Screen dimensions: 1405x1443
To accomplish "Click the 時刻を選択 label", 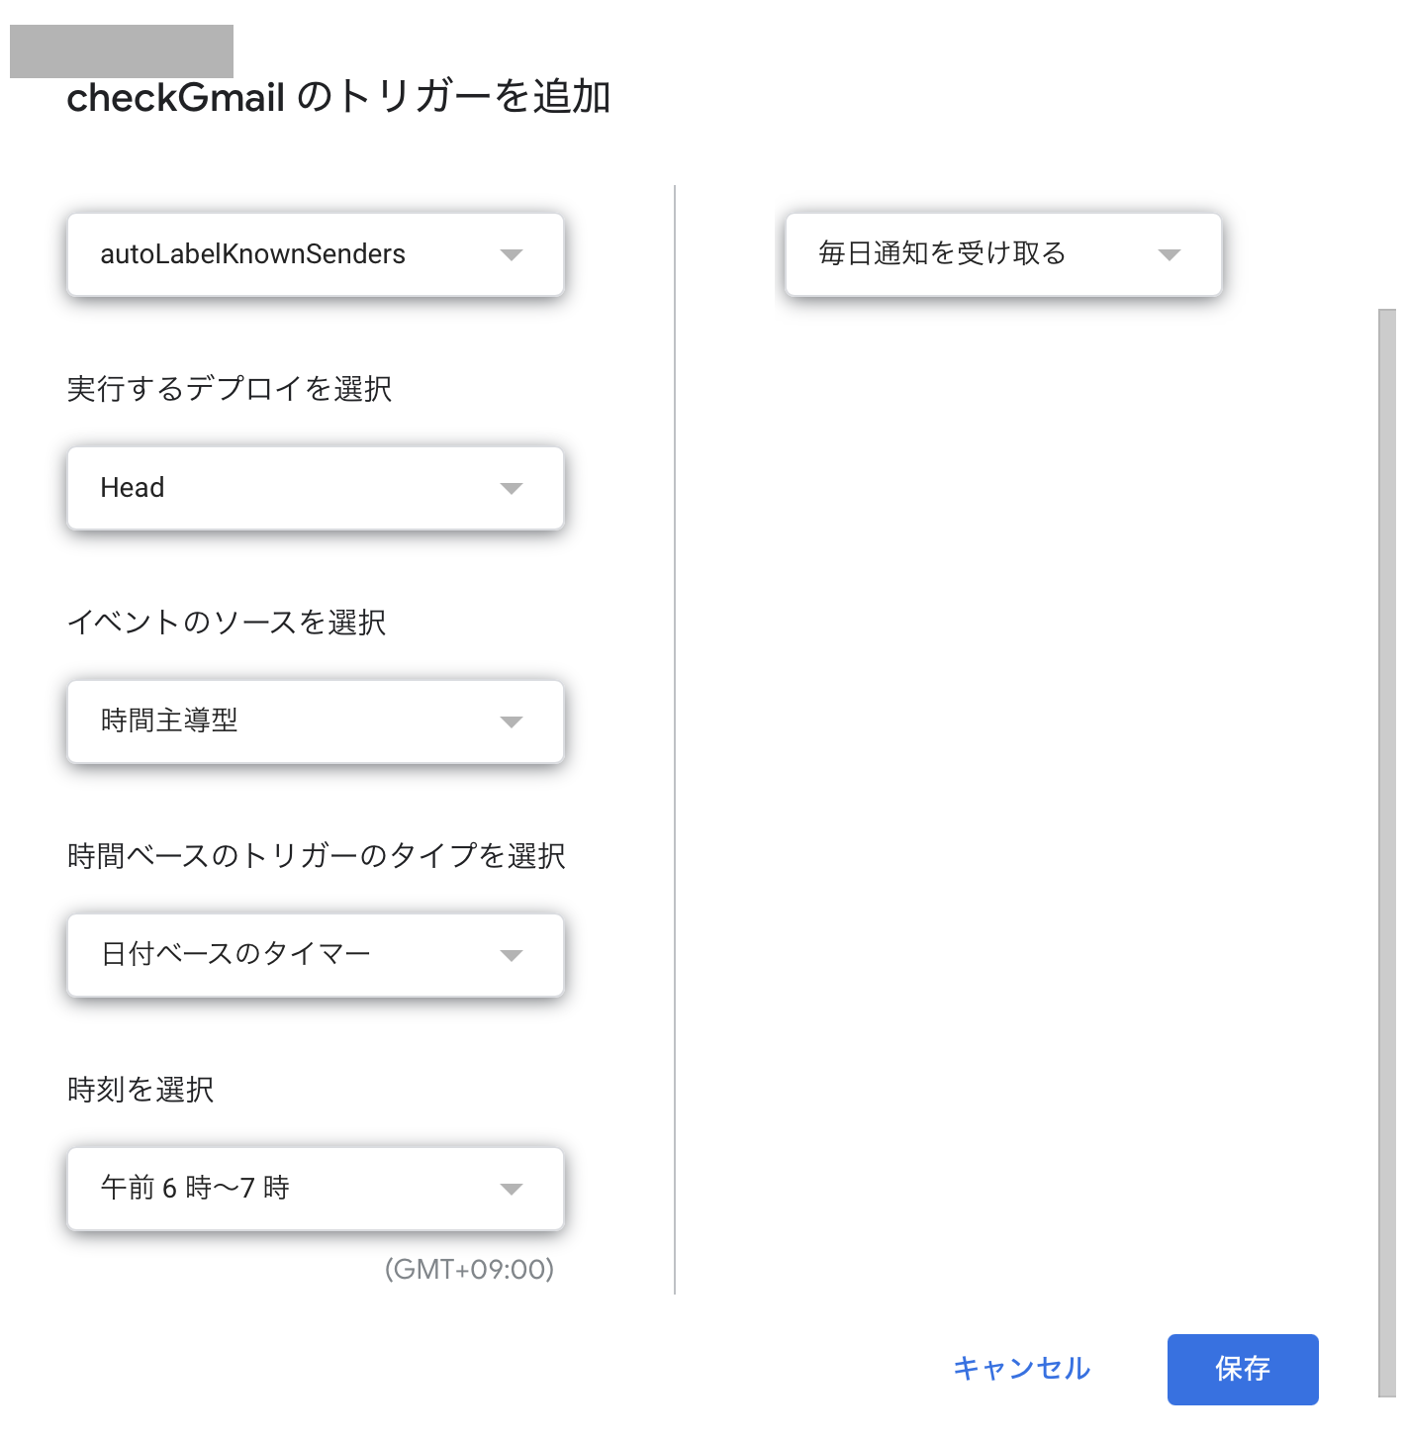I will point(139,1090).
